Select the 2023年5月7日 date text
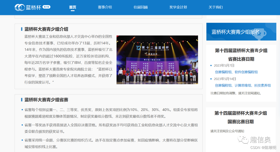 (224, 65)
